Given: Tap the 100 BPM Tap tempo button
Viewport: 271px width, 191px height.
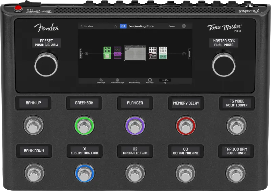Looking at the screenshot, I should click(165, 81).
